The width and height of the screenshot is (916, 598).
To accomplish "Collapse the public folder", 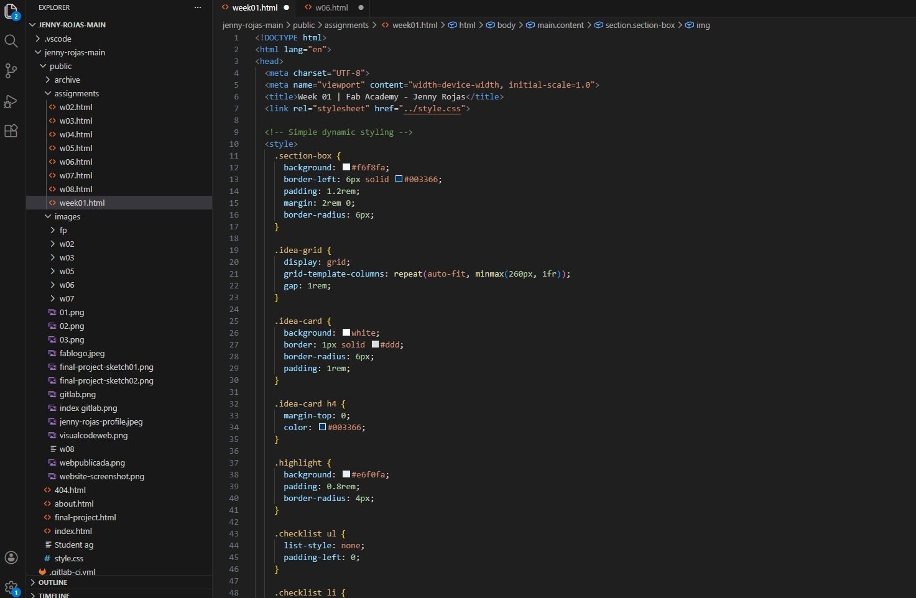I will coord(42,66).
